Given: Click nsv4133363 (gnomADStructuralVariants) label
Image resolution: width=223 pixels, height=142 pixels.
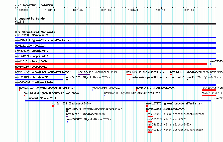Looking at the screenshot, I should tap(51, 93).
